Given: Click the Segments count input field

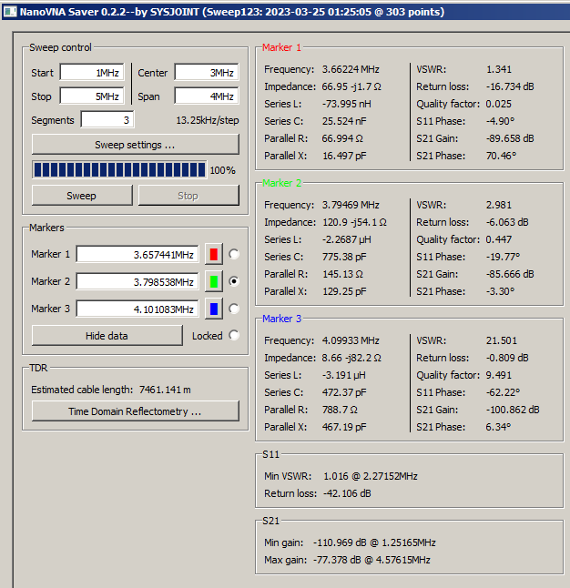Looking at the screenshot, I should (x=107, y=120).
